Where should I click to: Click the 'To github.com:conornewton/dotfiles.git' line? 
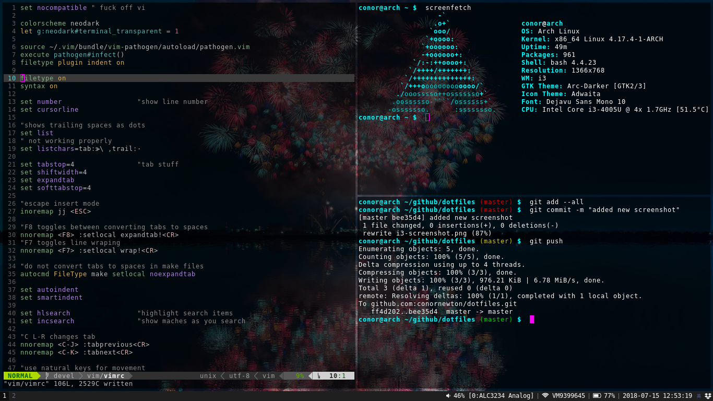coord(437,304)
